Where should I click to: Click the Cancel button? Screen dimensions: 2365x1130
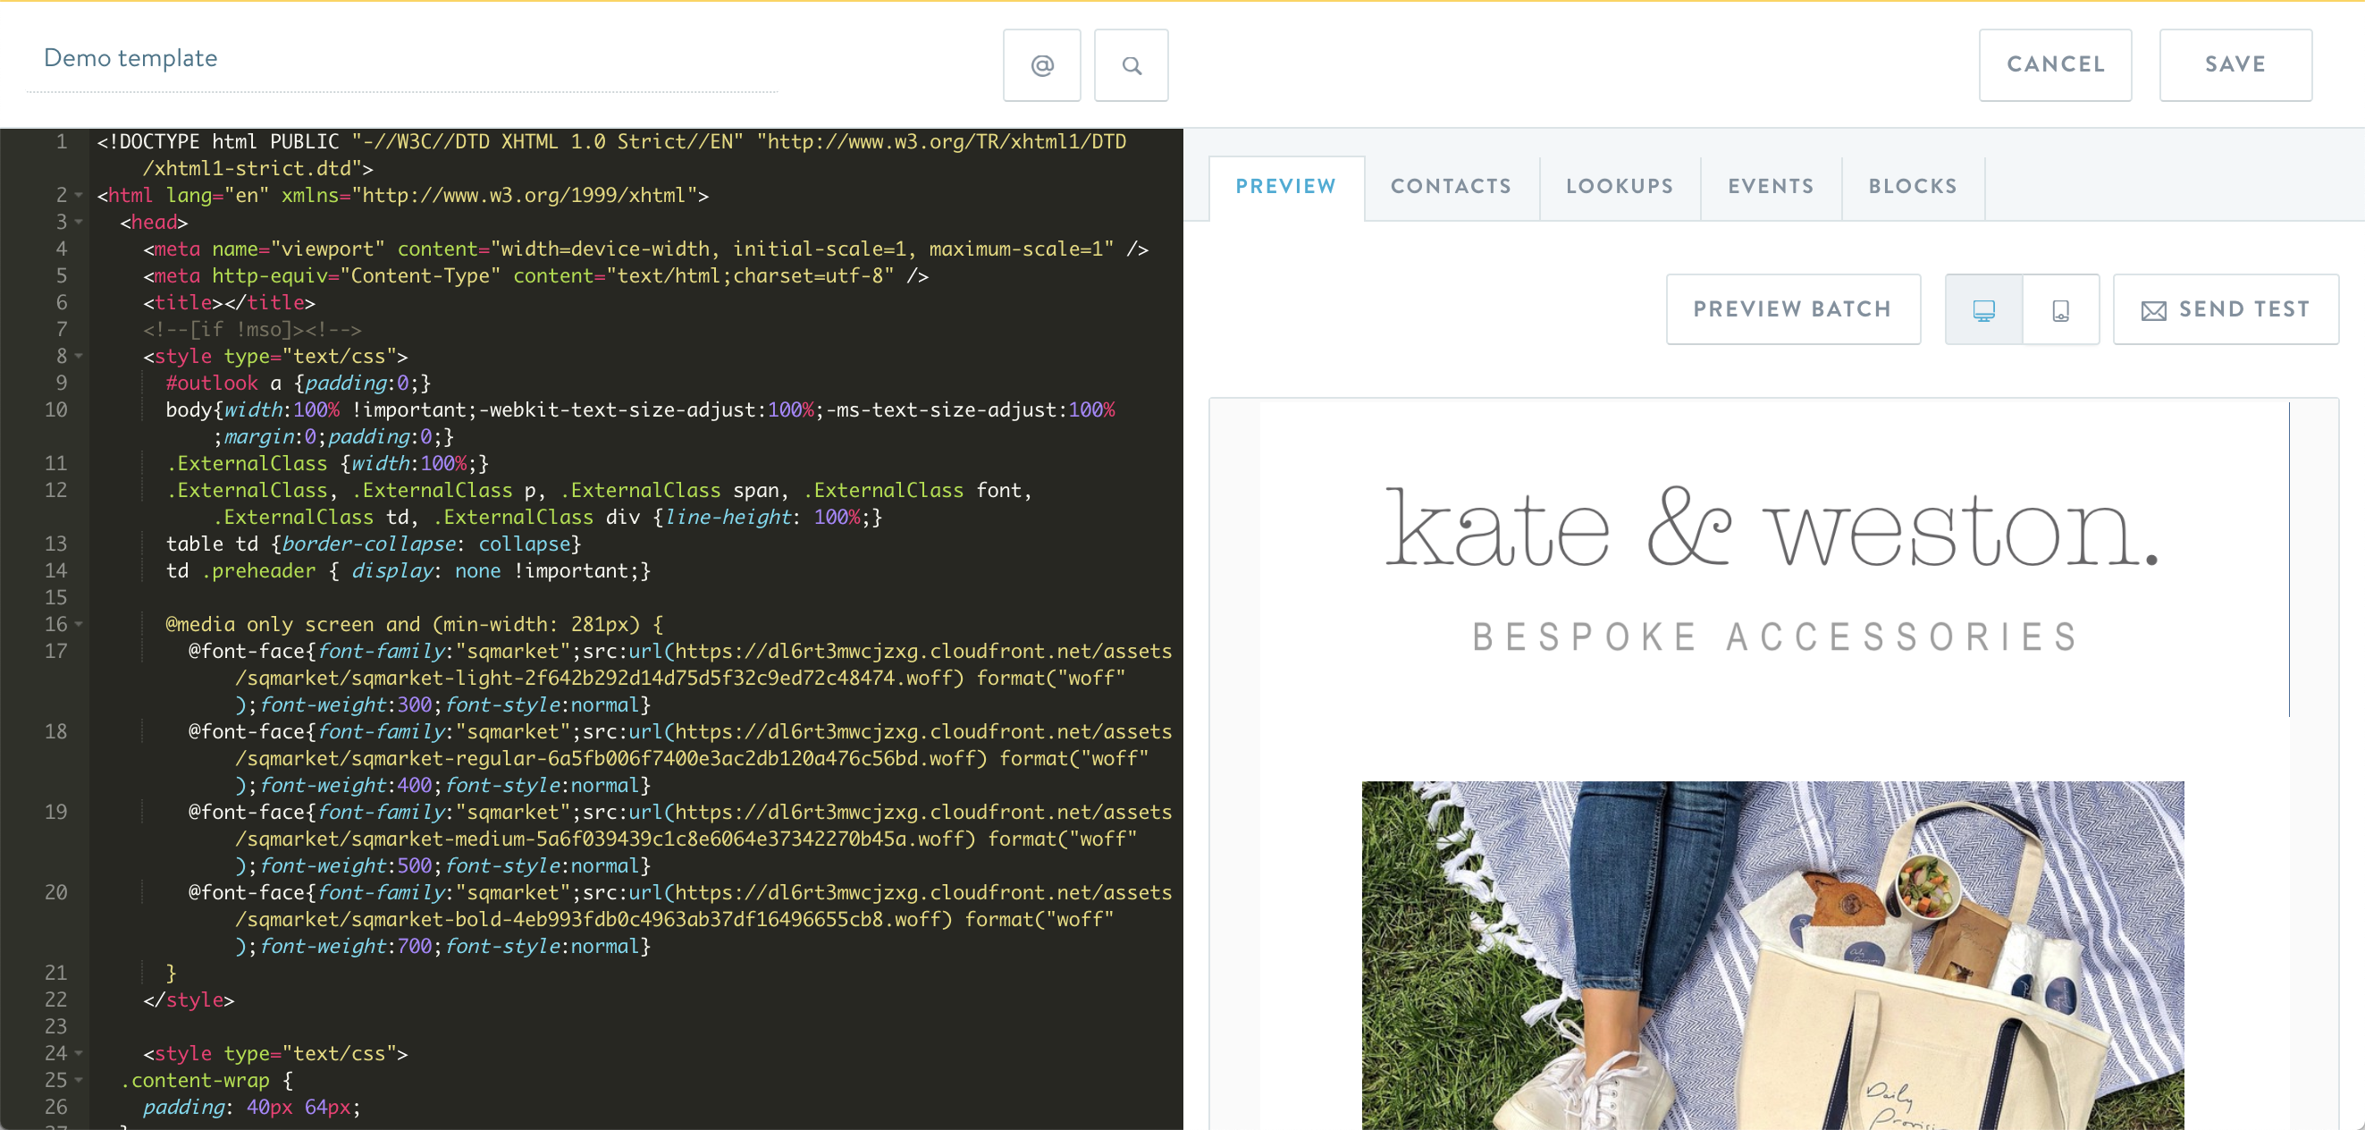tap(2055, 65)
